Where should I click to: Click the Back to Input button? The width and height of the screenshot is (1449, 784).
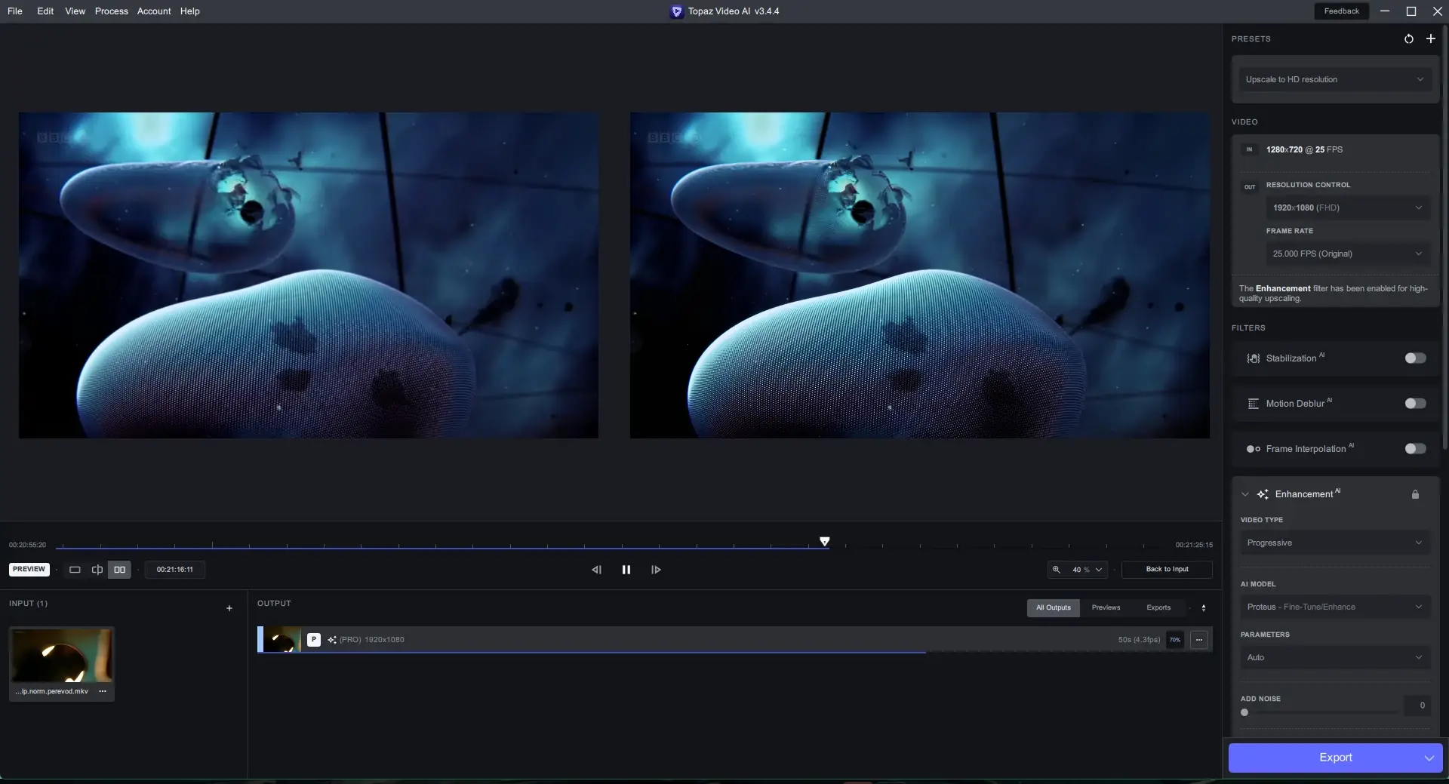tap(1167, 569)
